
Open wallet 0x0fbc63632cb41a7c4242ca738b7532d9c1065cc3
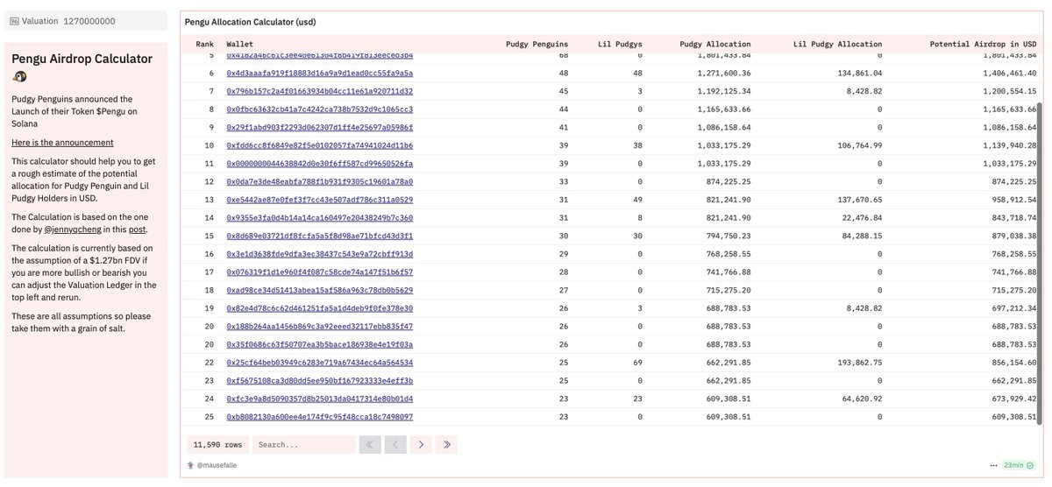pos(319,109)
